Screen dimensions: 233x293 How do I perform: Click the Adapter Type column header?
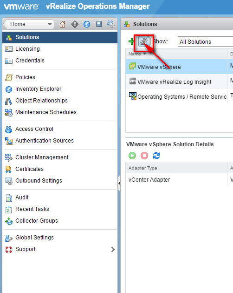176,168
